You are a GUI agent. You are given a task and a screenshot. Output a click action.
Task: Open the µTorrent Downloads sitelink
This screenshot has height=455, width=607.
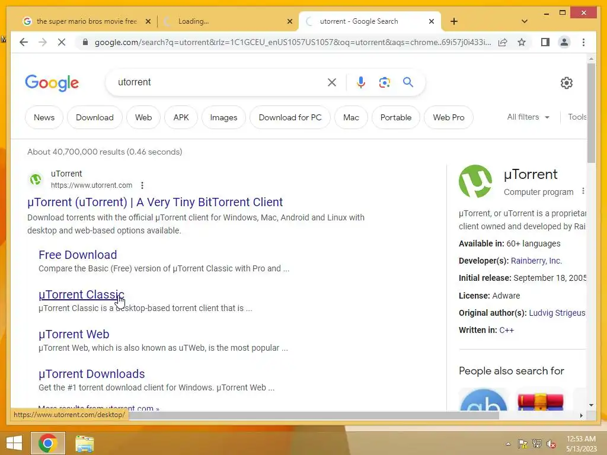point(91,374)
